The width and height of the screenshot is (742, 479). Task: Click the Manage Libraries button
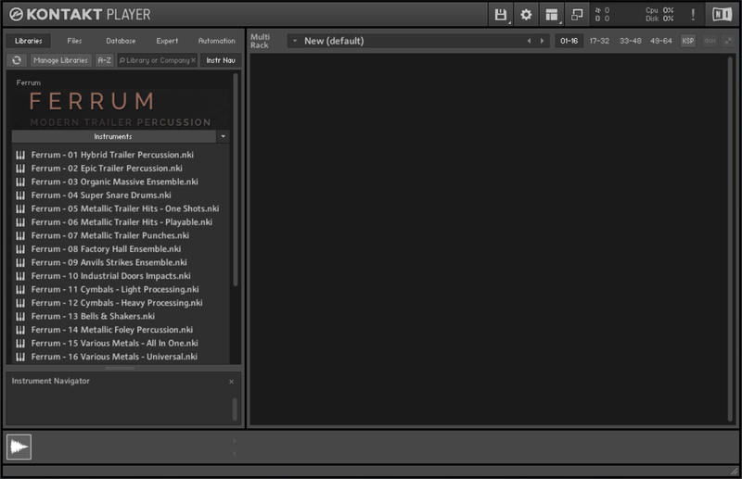tap(60, 60)
